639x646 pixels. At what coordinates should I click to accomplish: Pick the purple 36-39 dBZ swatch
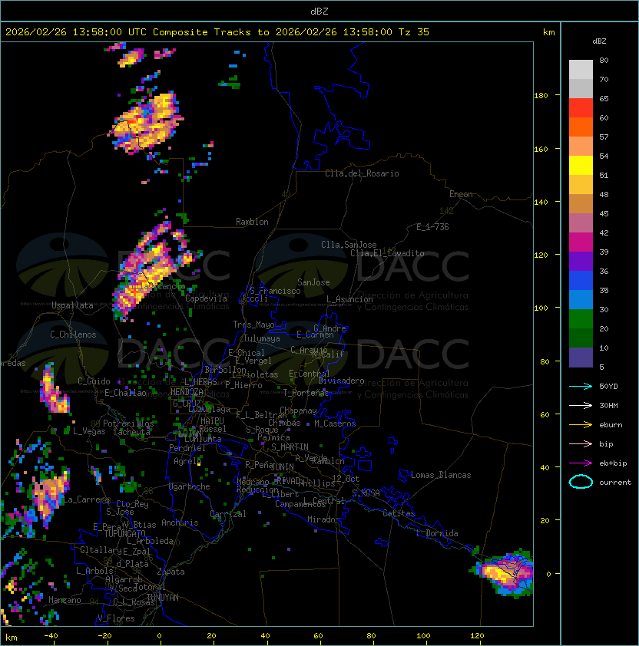(x=581, y=261)
